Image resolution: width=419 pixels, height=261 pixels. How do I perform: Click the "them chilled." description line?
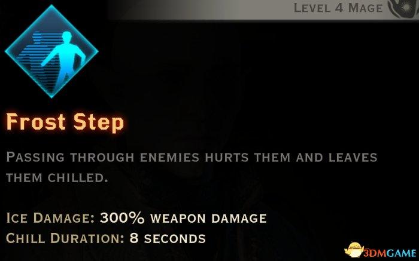tap(57, 177)
